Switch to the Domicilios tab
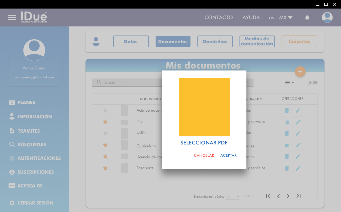This screenshot has width=341, height=212. [215, 41]
